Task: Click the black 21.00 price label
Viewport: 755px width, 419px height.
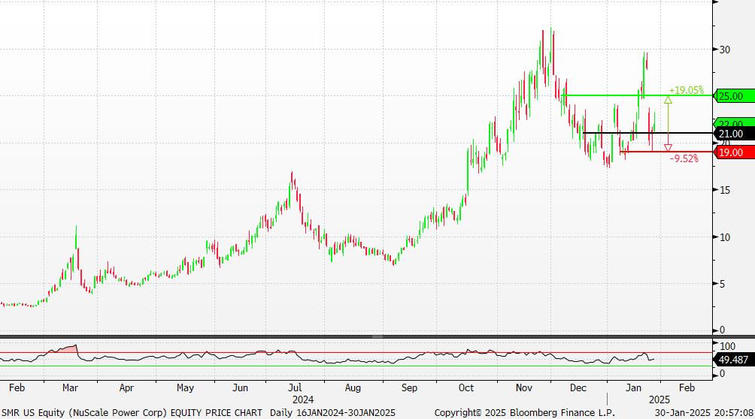Action: click(734, 134)
